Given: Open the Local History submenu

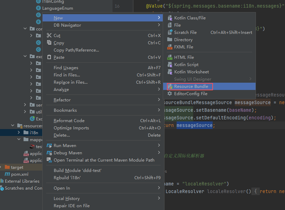Looking at the screenshot, I should [104, 198].
